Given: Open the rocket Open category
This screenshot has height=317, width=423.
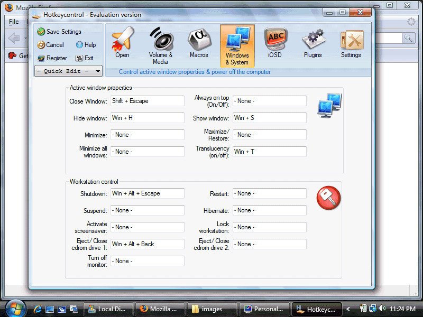Looking at the screenshot, I should click(x=123, y=43).
